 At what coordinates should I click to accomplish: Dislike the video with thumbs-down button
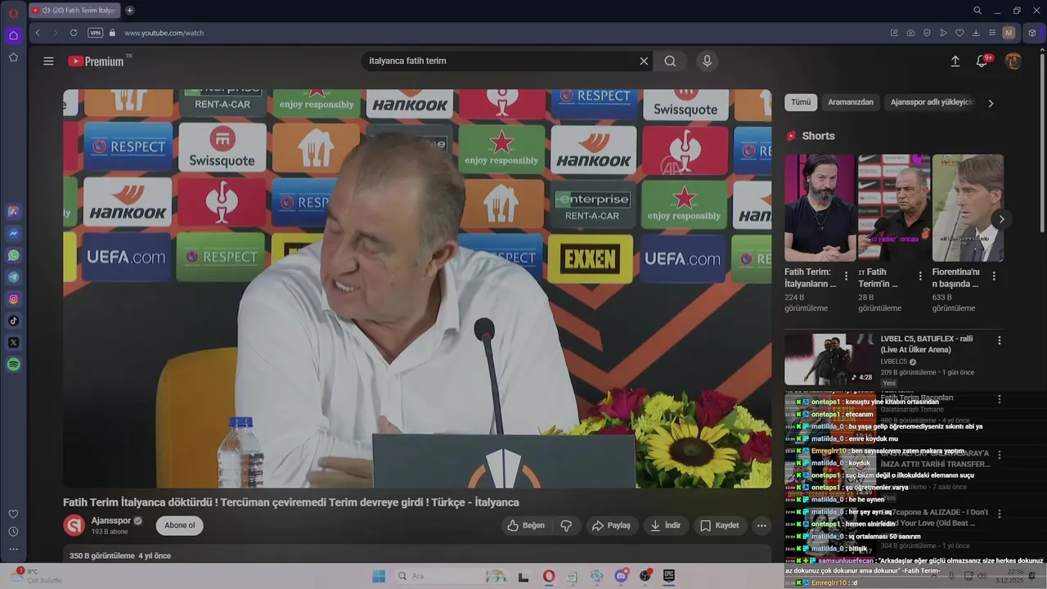pyautogui.click(x=566, y=525)
